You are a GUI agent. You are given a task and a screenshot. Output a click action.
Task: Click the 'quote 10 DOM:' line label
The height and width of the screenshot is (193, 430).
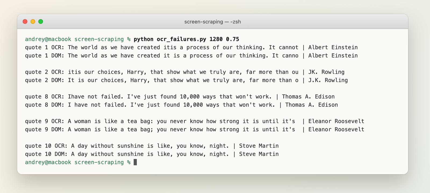click(46, 154)
